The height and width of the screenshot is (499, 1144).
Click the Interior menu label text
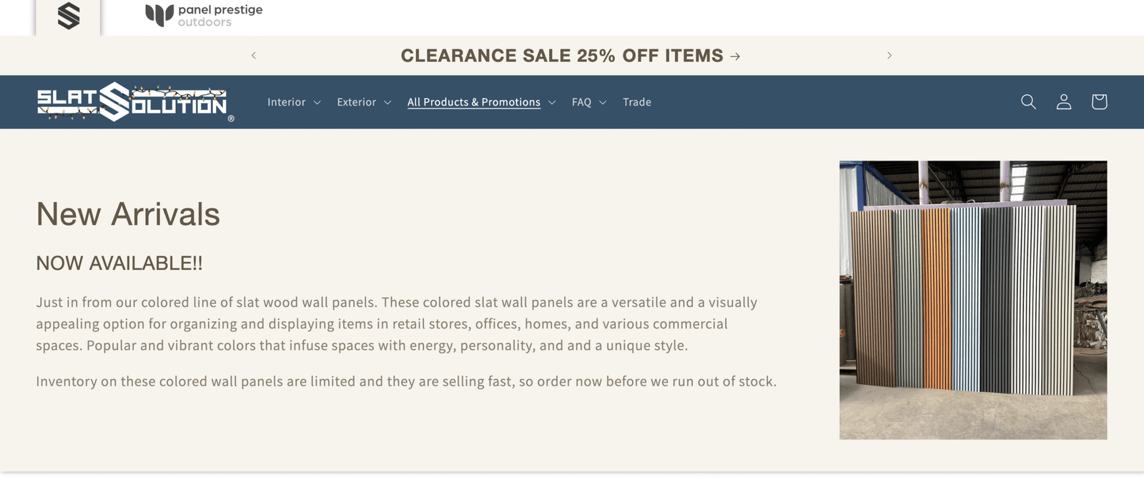[x=286, y=102]
